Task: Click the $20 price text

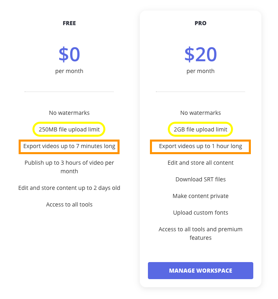Action: click(200, 54)
